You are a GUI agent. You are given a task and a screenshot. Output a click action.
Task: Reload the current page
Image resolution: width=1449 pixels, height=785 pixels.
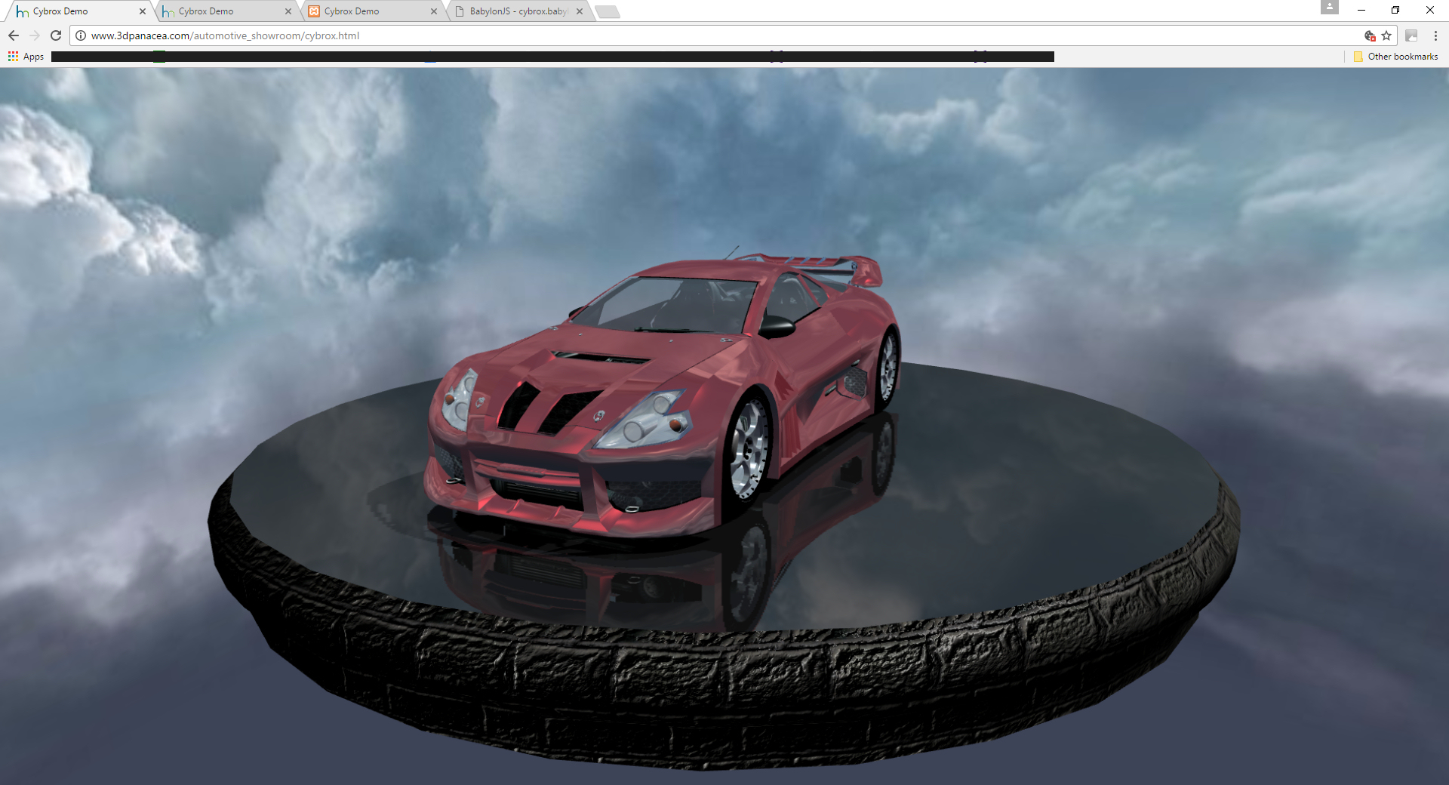coord(56,35)
